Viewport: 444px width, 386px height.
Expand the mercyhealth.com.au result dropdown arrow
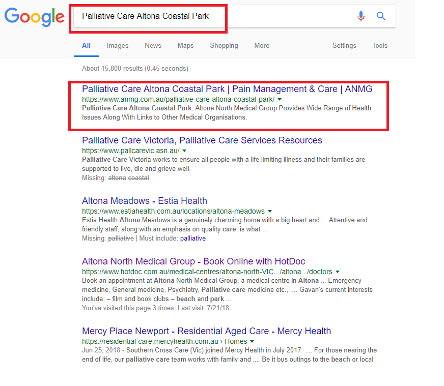pos(252,341)
